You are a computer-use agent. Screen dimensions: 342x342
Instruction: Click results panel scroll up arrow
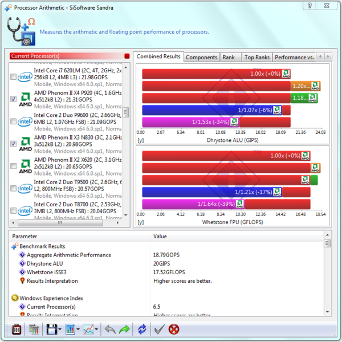click(x=327, y=235)
